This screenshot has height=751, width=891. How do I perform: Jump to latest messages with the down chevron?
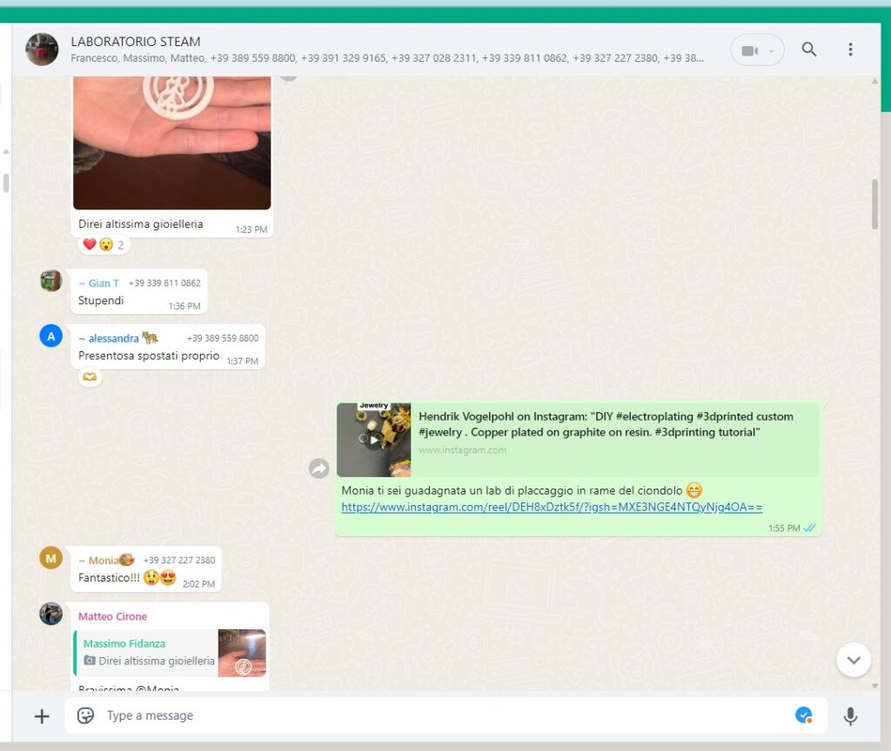coord(854,660)
